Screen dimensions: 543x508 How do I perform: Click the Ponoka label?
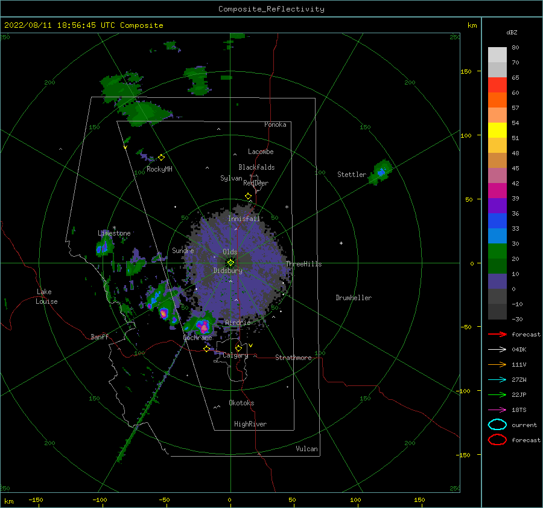[x=275, y=124]
